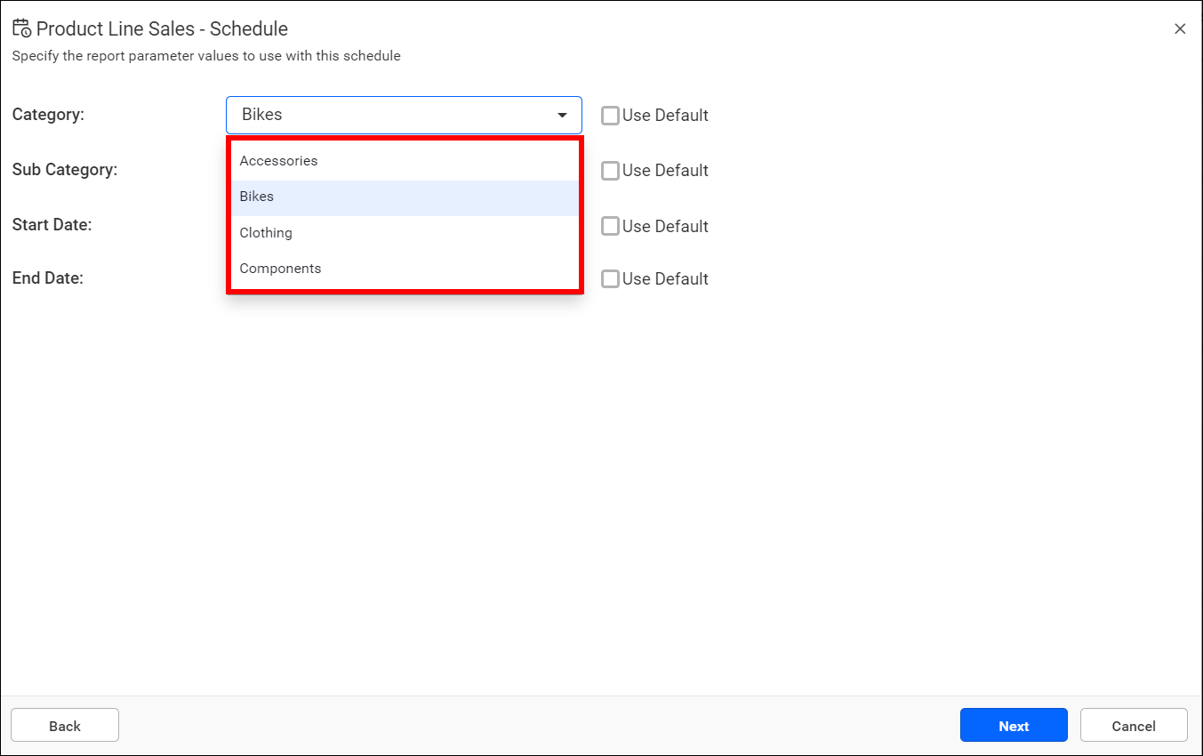Click the parameter values description text
The height and width of the screenshot is (756, 1203).
206,56
